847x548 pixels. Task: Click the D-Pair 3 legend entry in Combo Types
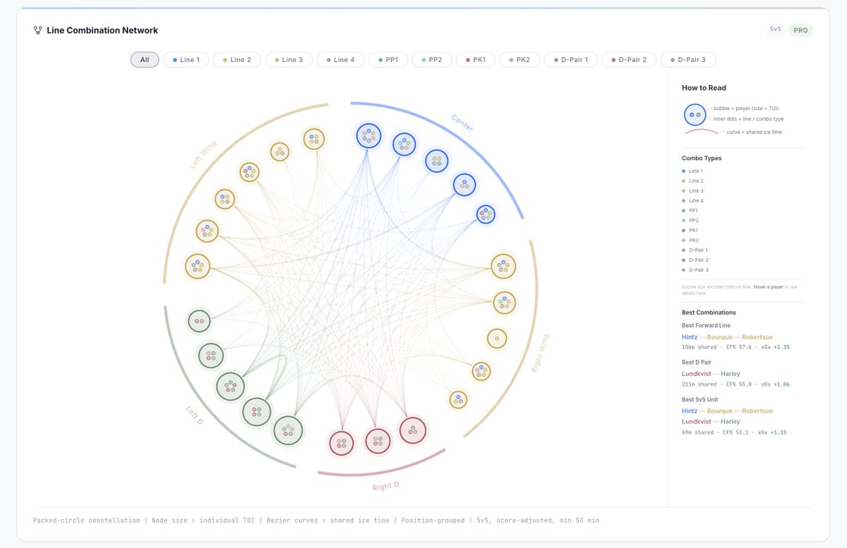(x=695, y=270)
